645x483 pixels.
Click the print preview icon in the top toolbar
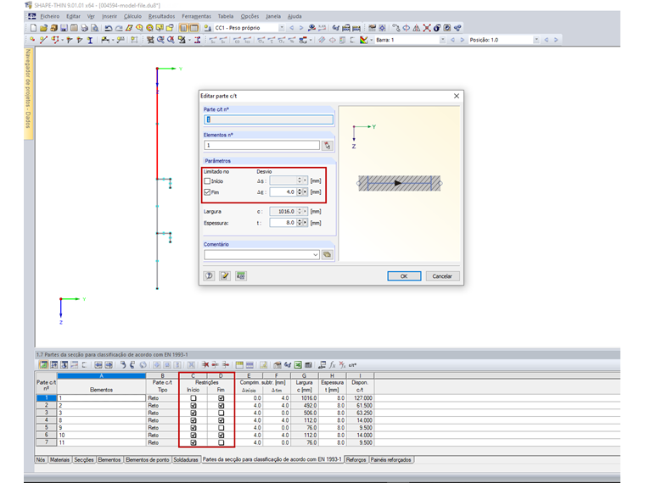pos(94,28)
